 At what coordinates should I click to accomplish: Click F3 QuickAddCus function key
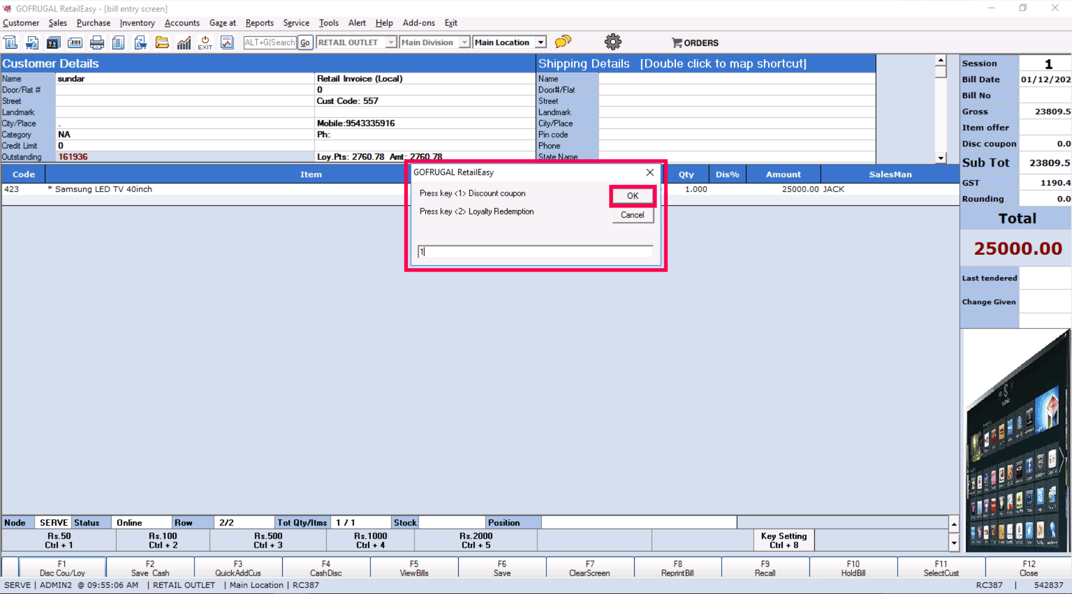pyautogui.click(x=238, y=568)
